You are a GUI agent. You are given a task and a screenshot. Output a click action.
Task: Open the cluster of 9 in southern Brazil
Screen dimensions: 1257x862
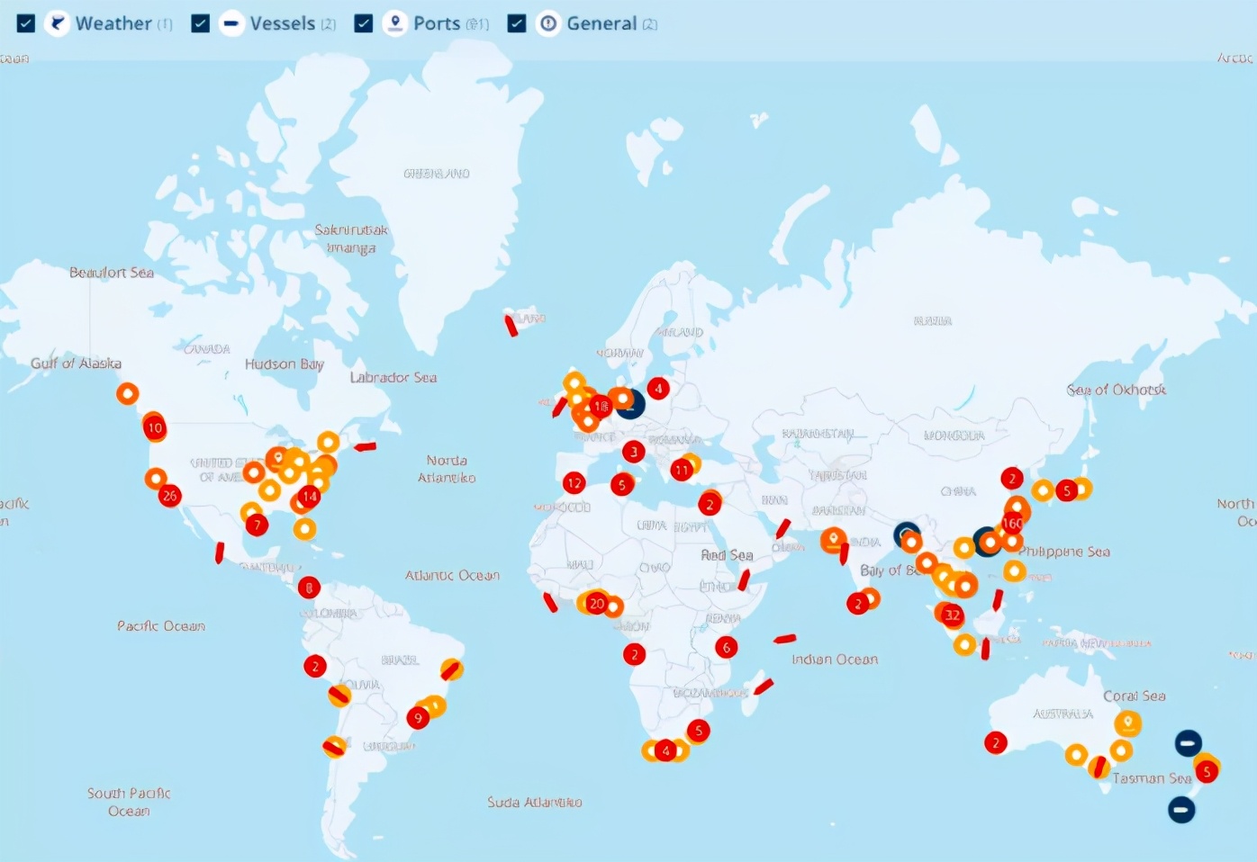click(418, 718)
